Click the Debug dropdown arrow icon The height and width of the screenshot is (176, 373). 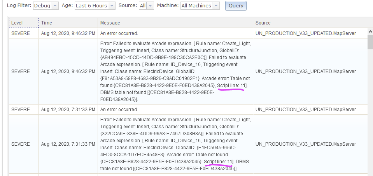tap(55, 6)
